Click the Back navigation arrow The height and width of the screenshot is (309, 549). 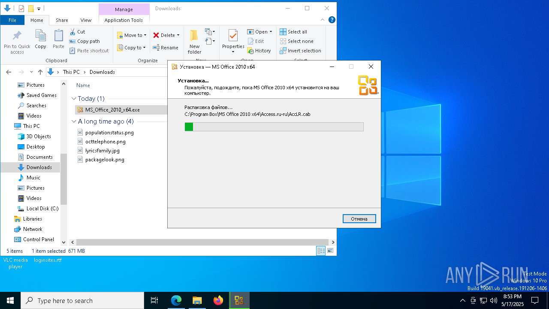point(9,72)
